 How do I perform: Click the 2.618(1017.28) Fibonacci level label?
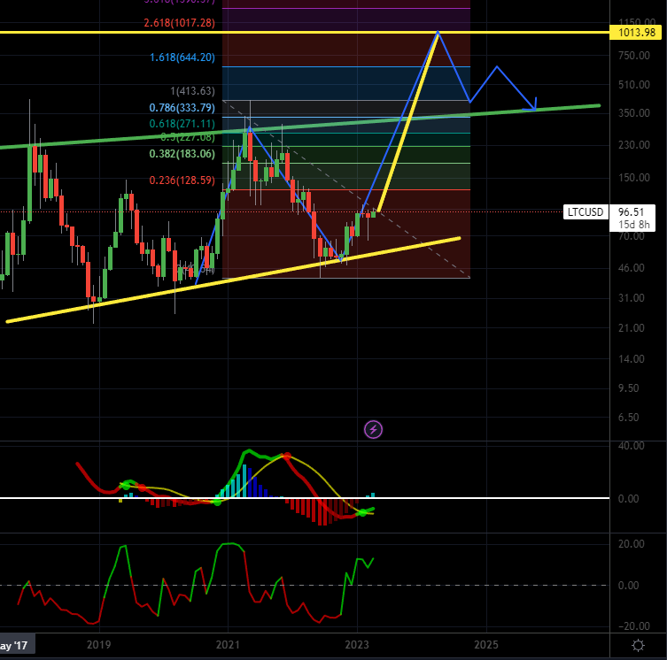(179, 23)
